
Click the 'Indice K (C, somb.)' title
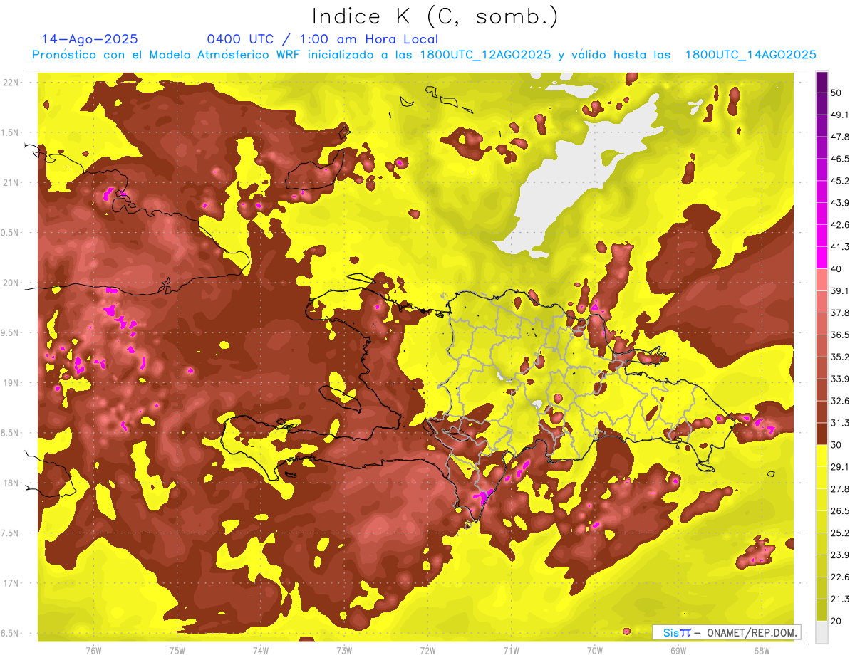tap(435, 17)
